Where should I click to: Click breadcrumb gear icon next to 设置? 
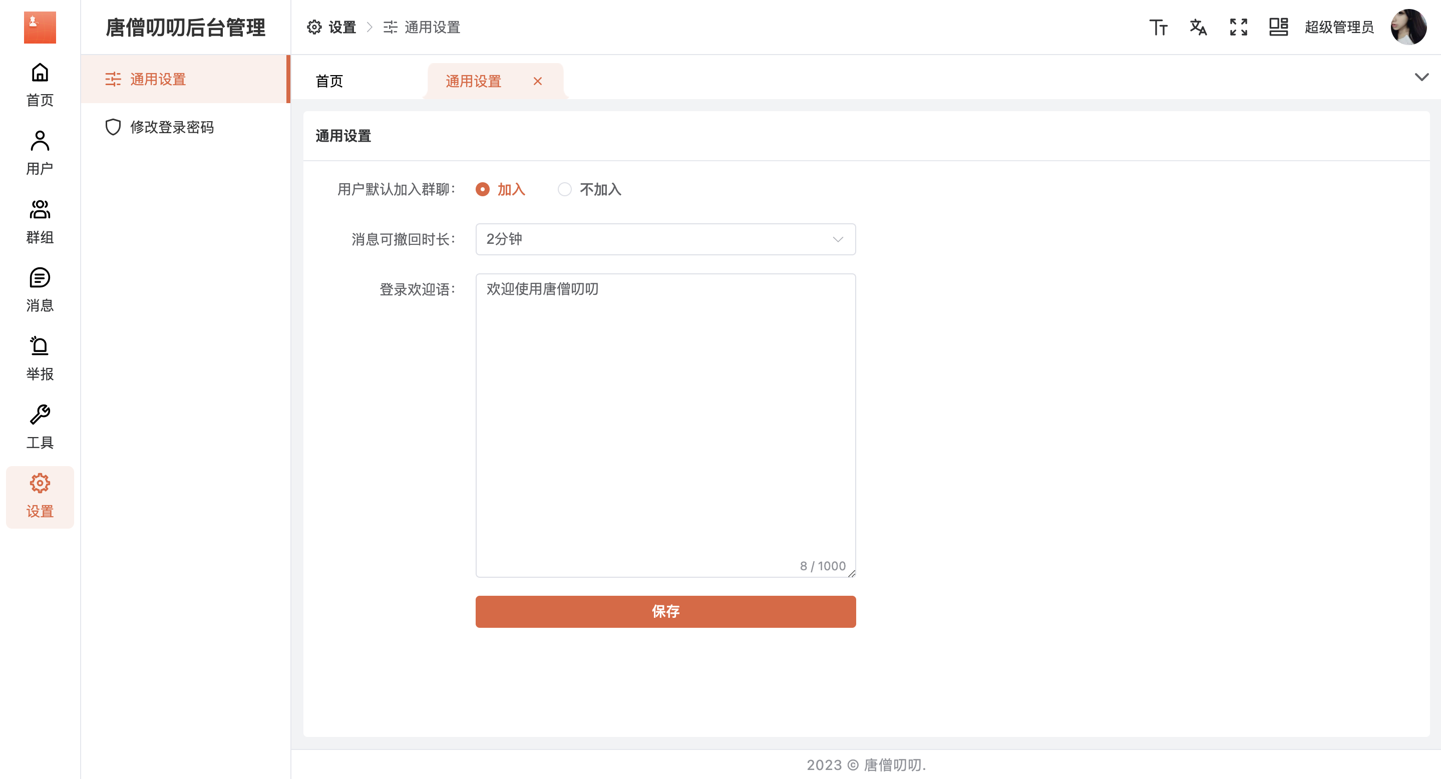tap(314, 27)
